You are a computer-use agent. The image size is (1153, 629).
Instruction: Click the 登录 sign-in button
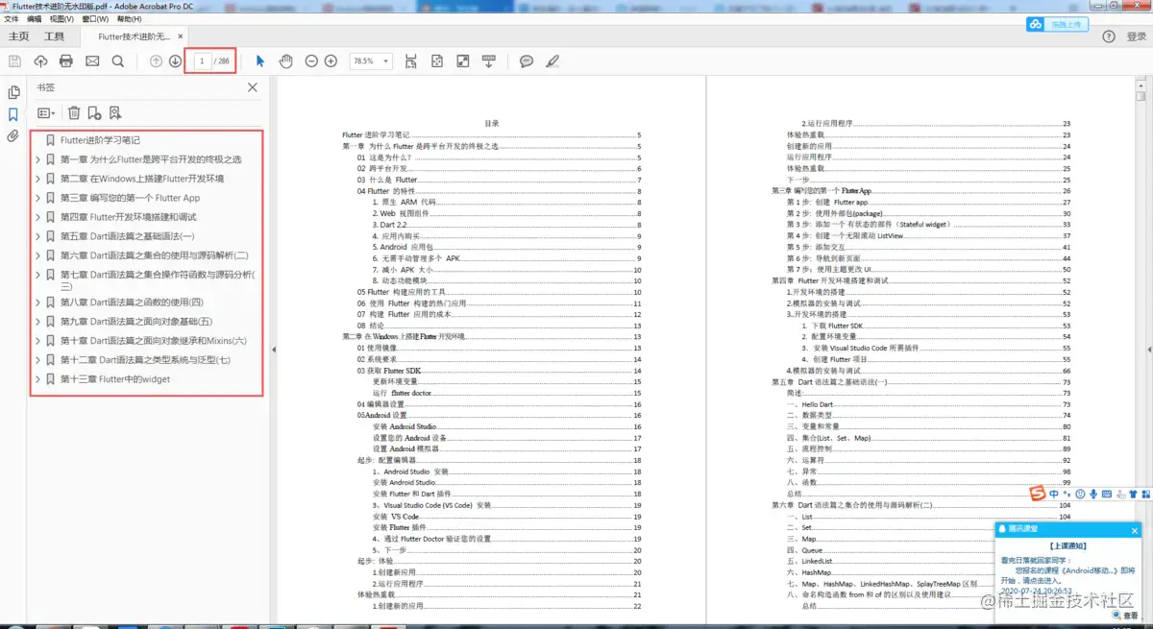[1137, 36]
